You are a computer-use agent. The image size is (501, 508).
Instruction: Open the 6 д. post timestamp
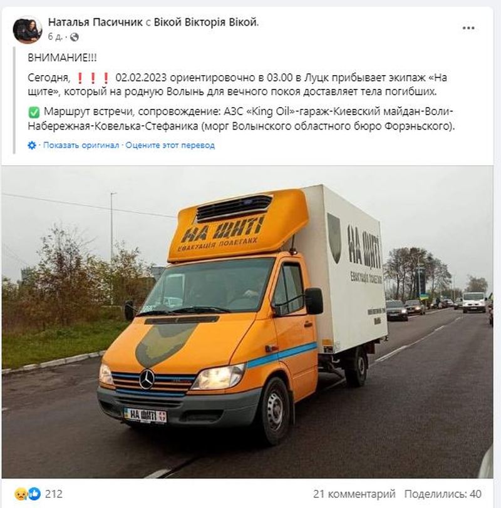[55, 37]
